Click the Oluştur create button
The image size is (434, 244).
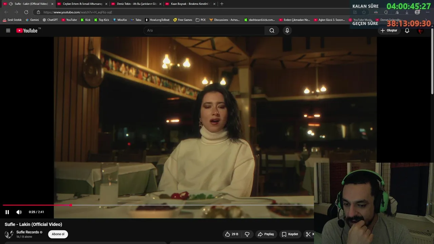pyautogui.click(x=389, y=30)
